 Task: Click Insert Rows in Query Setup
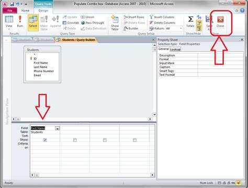134,17
